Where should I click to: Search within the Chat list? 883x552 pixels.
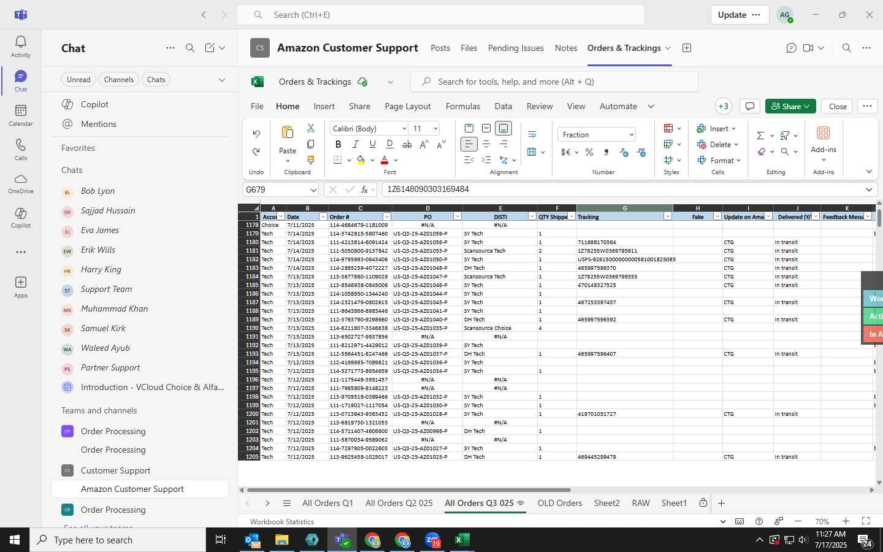[190, 48]
